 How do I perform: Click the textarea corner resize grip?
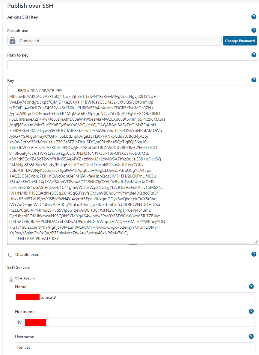[256, 242]
